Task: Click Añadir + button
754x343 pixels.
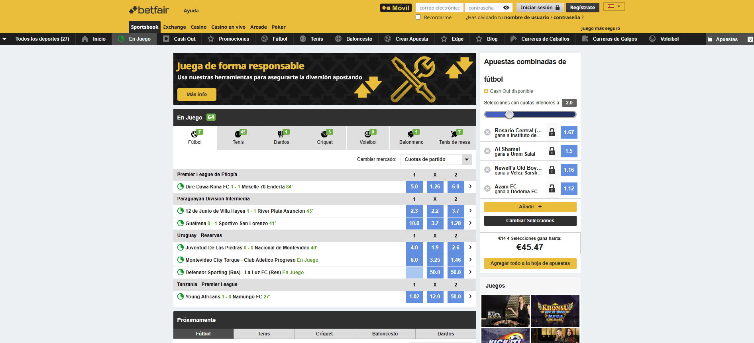Action: point(530,207)
